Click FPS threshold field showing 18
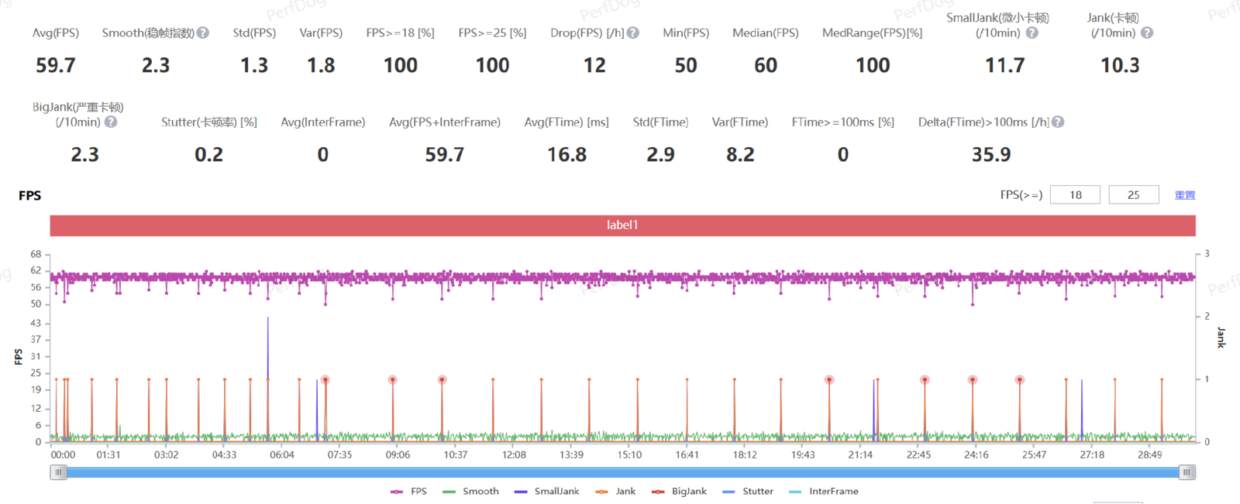 click(x=1075, y=195)
